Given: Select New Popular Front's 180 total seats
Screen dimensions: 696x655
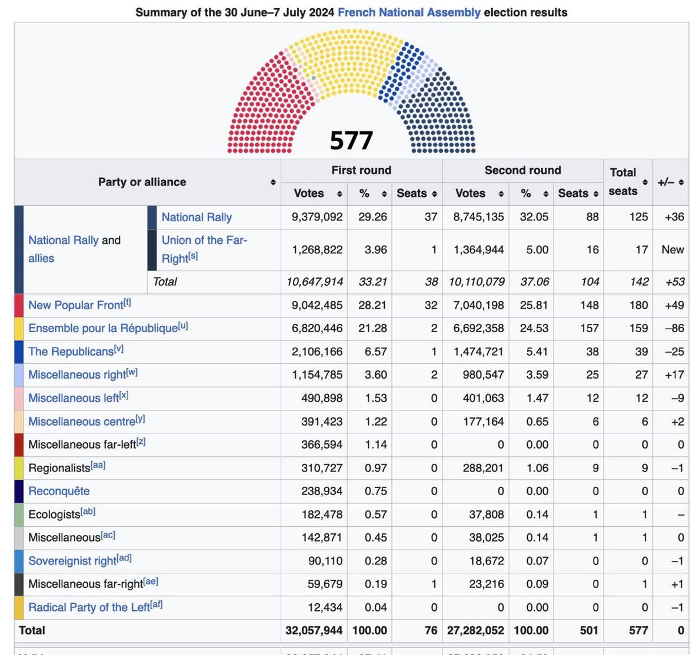Looking at the screenshot, I should 639,306.
